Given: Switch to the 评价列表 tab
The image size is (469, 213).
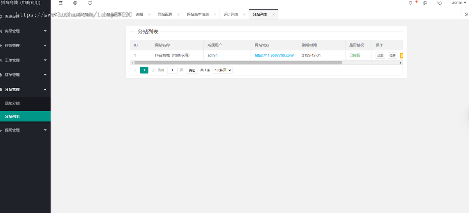Looking at the screenshot, I should click(x=231, y=14).
